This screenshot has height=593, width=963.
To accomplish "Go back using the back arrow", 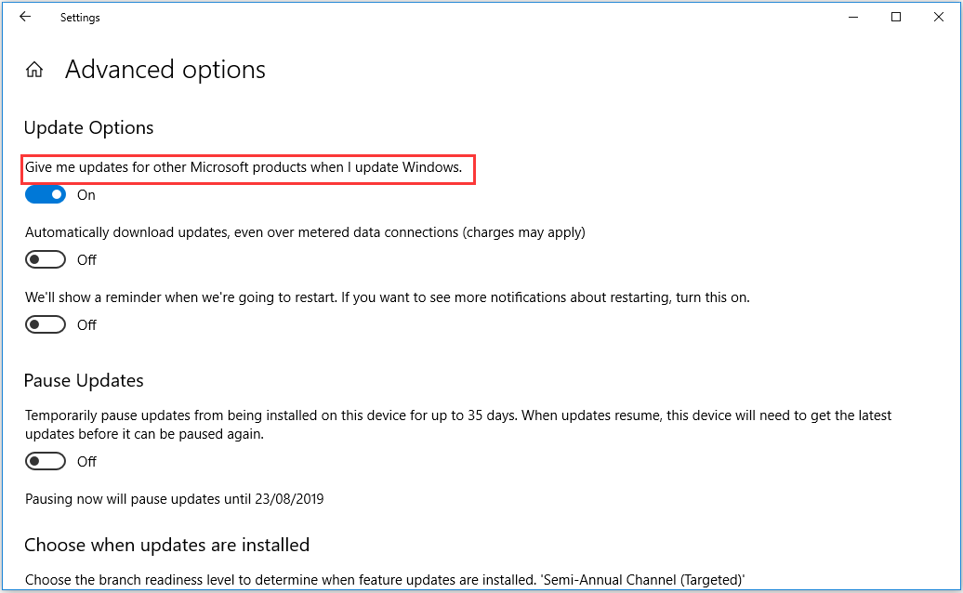I will [25, 17].
